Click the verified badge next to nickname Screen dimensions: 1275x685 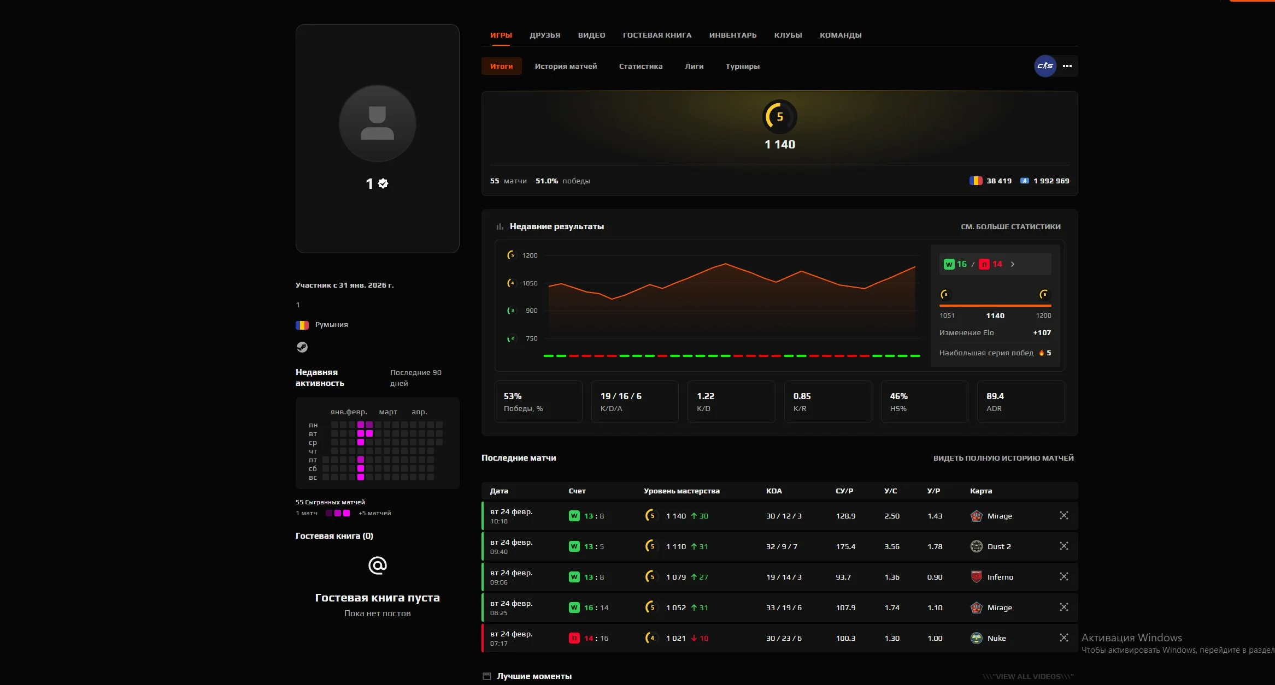383,183
